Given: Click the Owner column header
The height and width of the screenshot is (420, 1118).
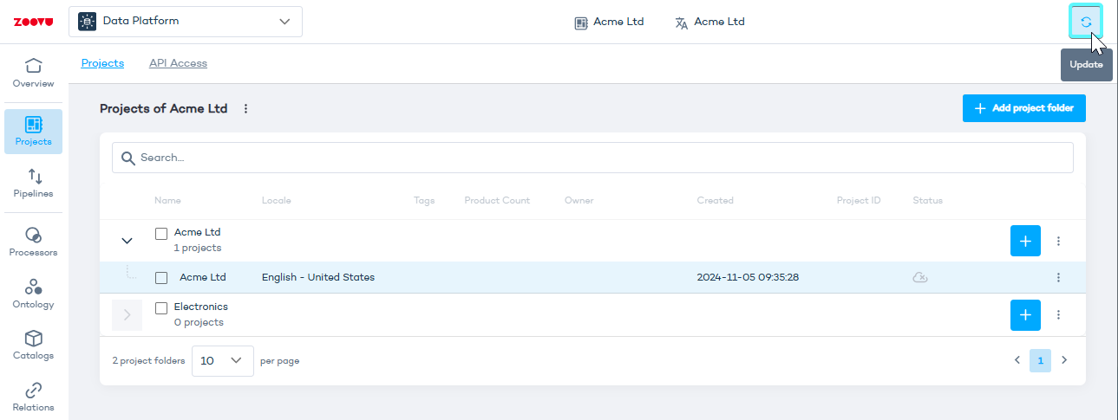Looking at the screenshot, I should click(x=579, y=200).
